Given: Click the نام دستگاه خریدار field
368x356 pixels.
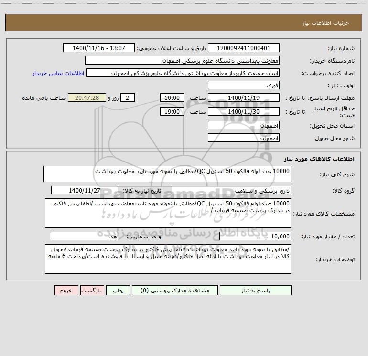Looking at the screenshot, I should point(182,60).
